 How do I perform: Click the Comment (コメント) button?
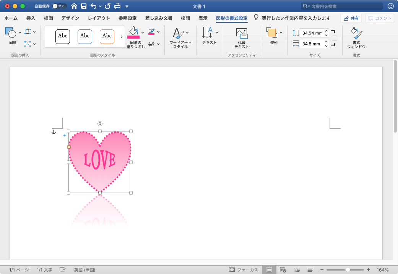point(379,18)
